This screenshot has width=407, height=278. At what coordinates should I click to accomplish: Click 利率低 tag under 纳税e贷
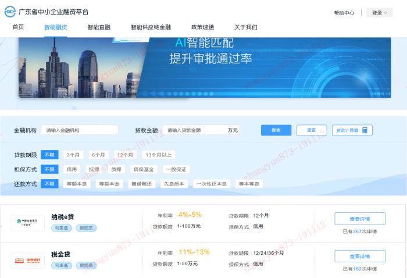(62, 228)
